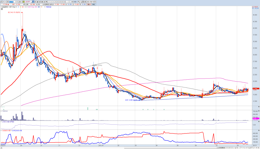
Task: Select the 월 (monthly) period button
Action: [37, 2]
